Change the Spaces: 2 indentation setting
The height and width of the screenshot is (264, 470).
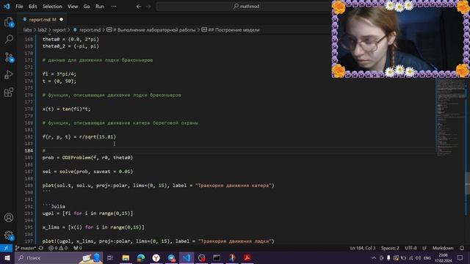click(x=390, y=248)
